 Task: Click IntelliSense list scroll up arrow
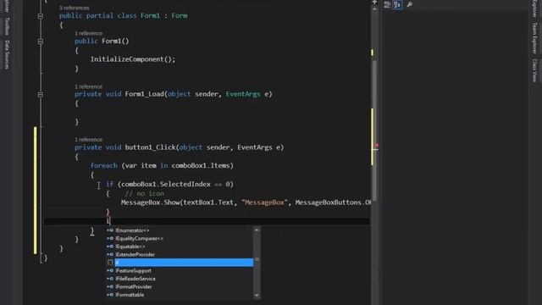(257, 230)
